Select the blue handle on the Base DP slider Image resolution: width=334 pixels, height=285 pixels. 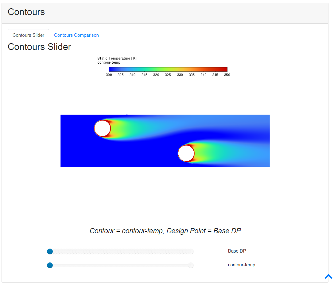(x=50, y=251)
